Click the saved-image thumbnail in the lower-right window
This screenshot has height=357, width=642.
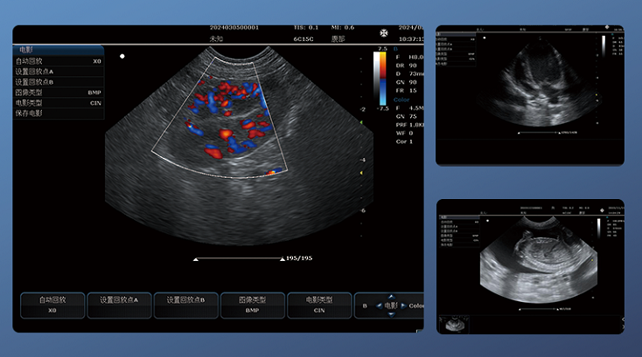click(455, 325)
